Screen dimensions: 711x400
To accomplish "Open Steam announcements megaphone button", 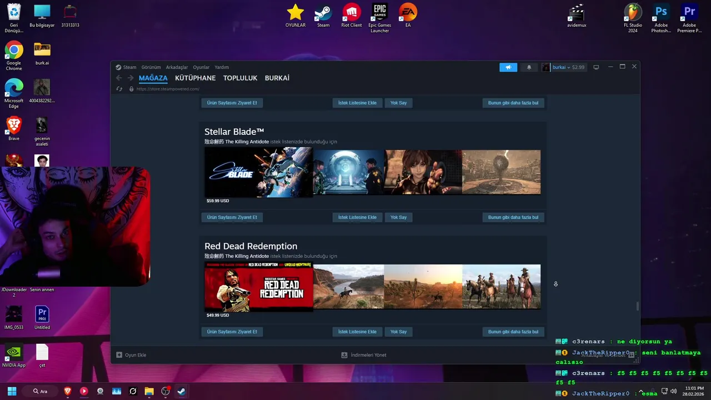I will click(508, 67).
